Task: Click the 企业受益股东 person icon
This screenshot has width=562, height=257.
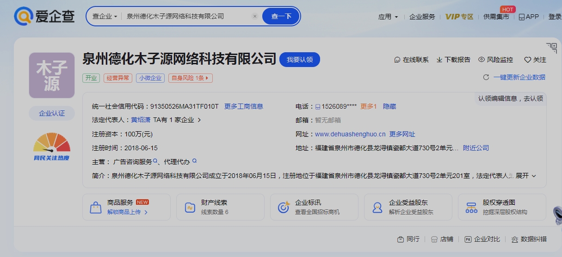Action: [377, 207]
